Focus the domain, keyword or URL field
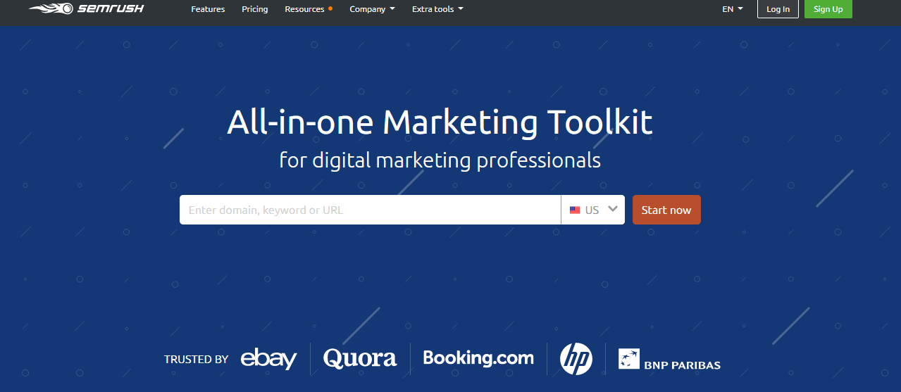Viewport: 901px width, 392px height. click(370, 210)
